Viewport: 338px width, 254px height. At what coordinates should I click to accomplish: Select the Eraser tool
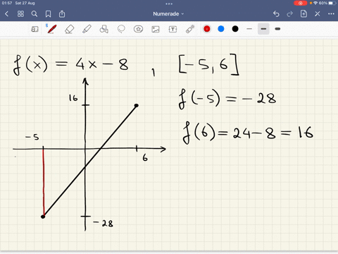[69, 29]
